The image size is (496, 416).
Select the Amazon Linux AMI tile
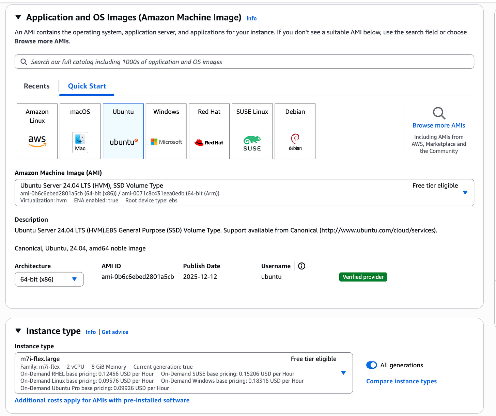37,131
